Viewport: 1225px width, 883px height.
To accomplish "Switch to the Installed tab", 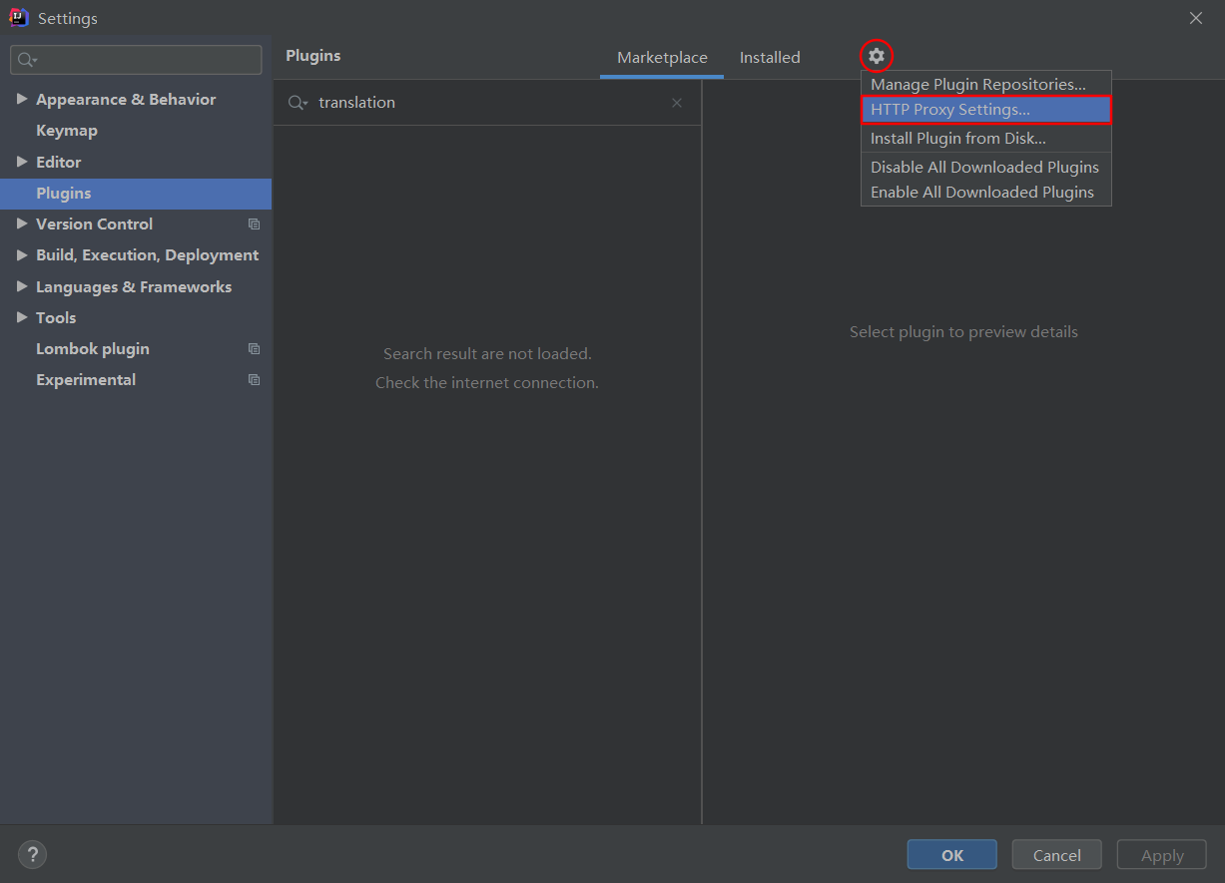I will coord(770,58).
